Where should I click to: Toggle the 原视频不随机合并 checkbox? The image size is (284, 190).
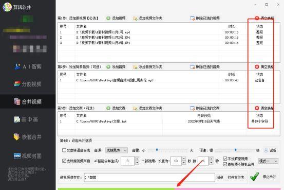[x=225, y=164]
